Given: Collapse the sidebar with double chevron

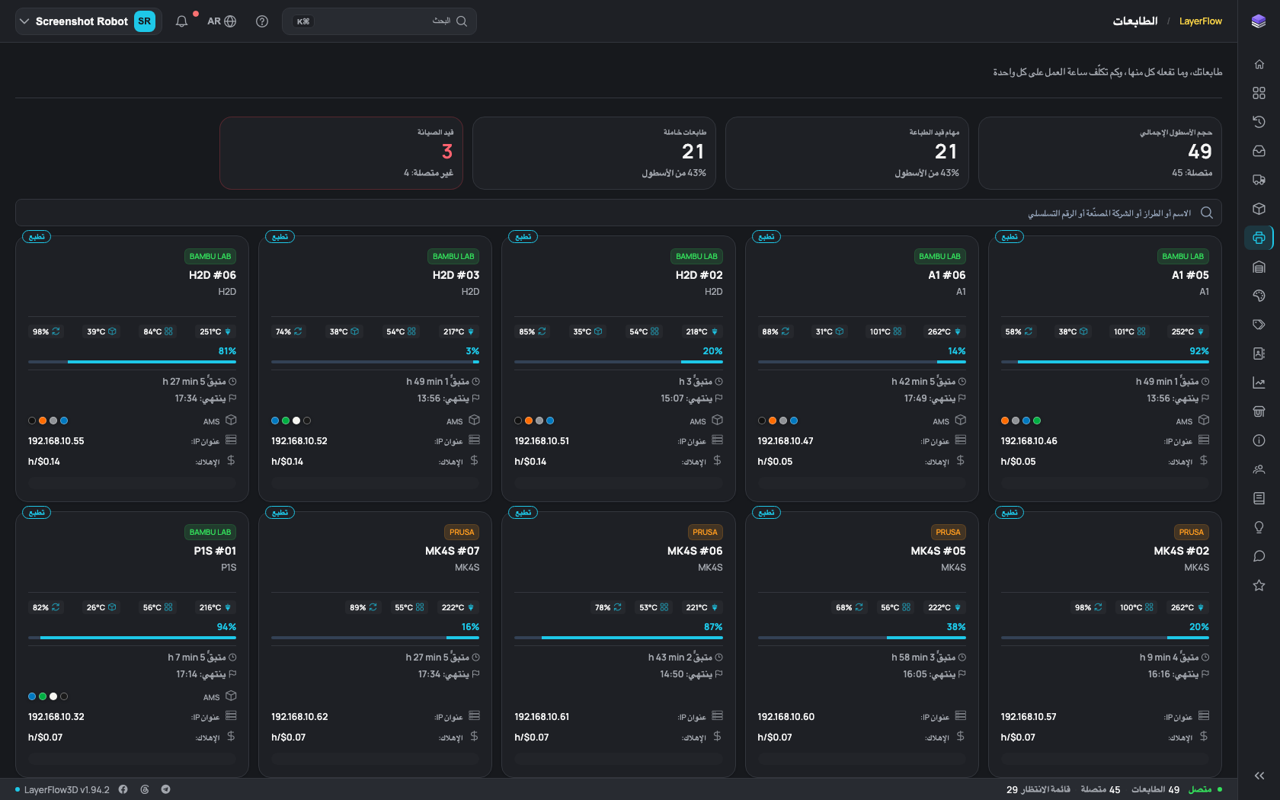Looking at the screenshot, I should click(x=1259, y=776).
